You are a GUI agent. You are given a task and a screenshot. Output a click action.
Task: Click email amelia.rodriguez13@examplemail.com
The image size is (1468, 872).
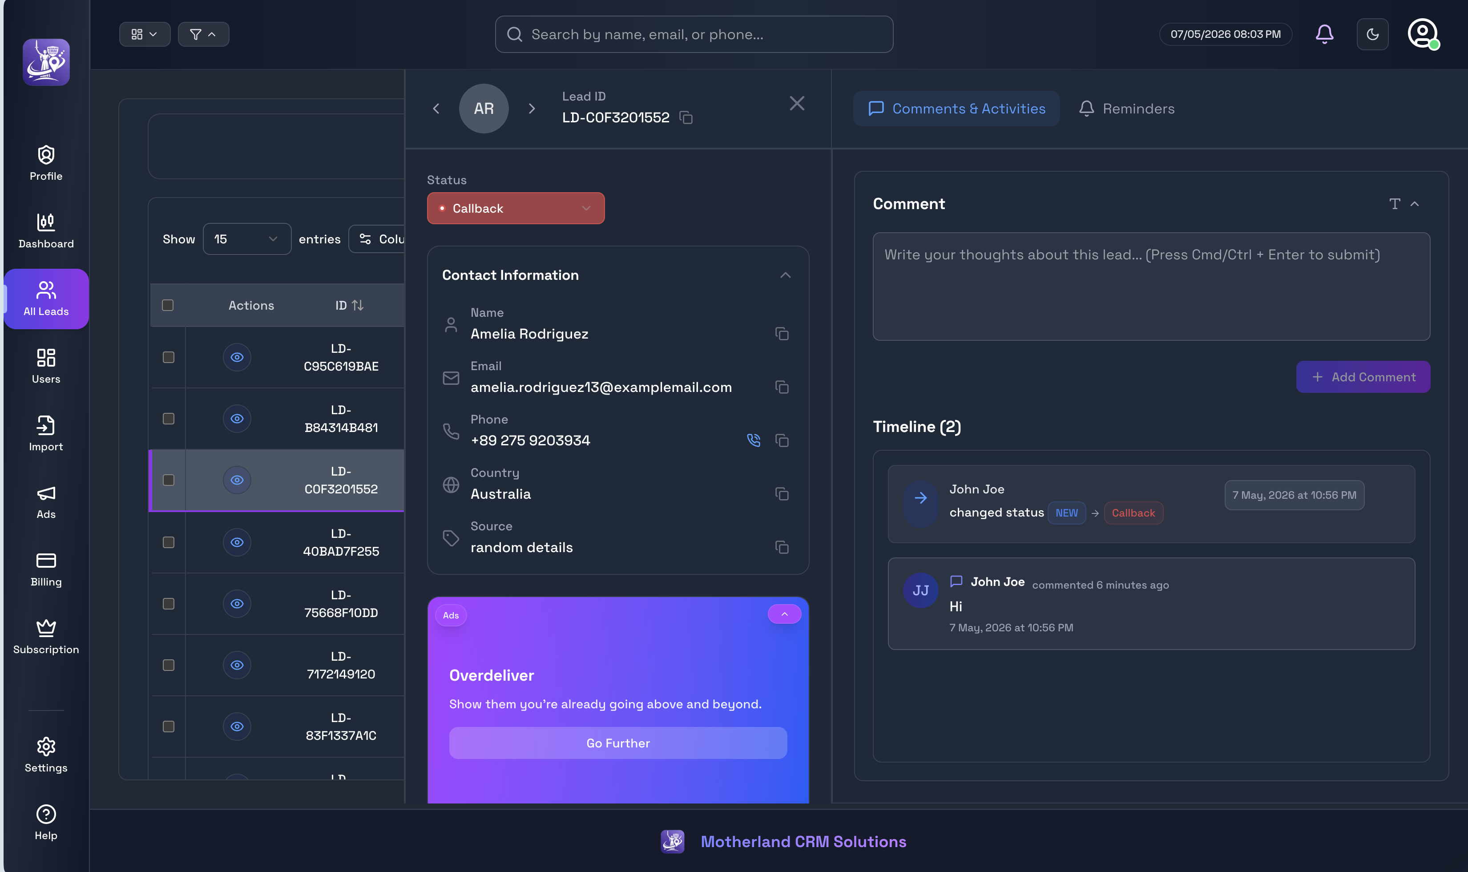click(601, 387)
